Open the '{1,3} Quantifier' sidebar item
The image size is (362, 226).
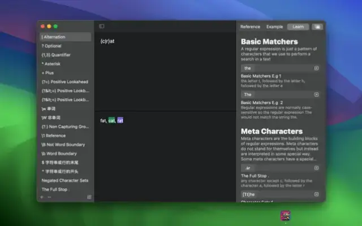[66, 55]
